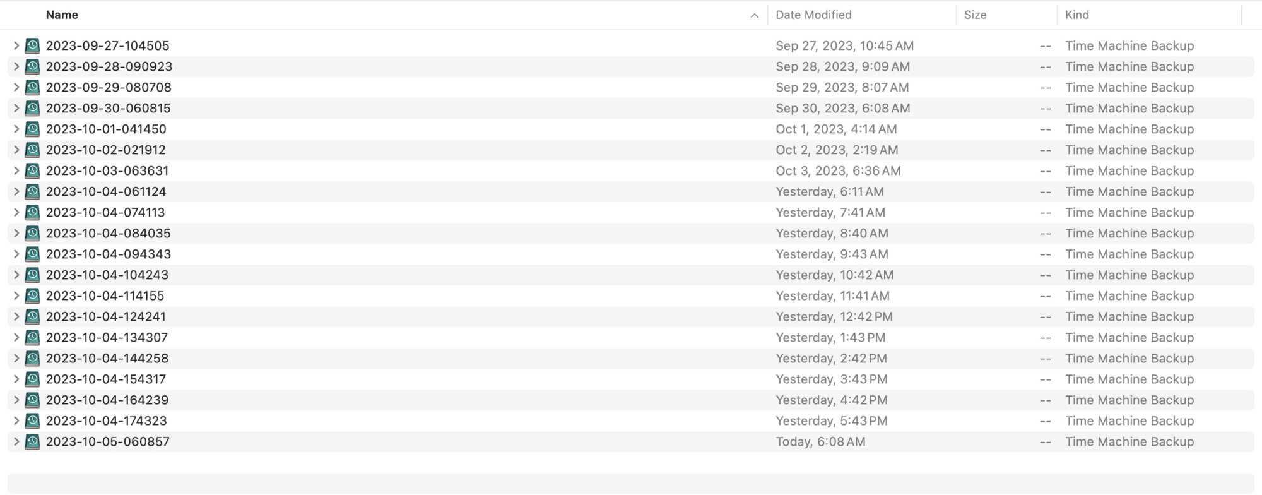Sort by the Name column header

pos(62,15)
